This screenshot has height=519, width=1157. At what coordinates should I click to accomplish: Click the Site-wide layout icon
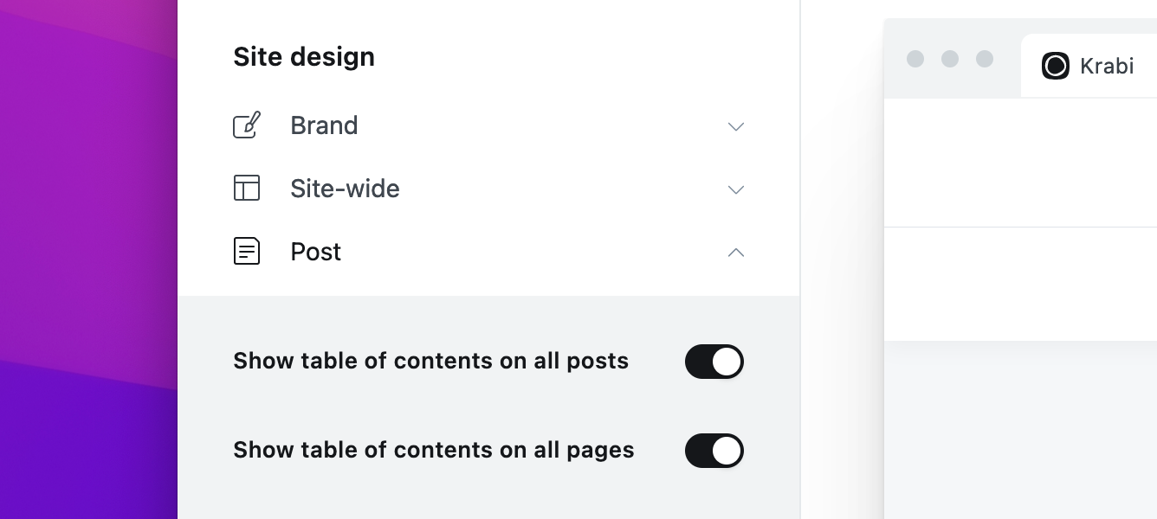coord(247,189)
